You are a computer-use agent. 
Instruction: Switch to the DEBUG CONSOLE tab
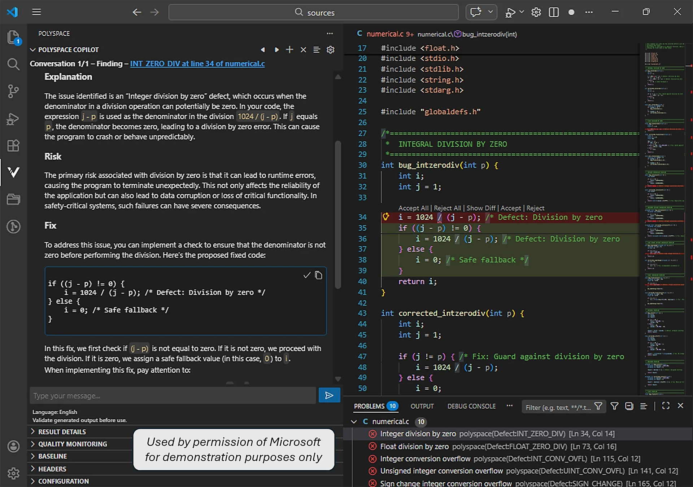(471, 406)
